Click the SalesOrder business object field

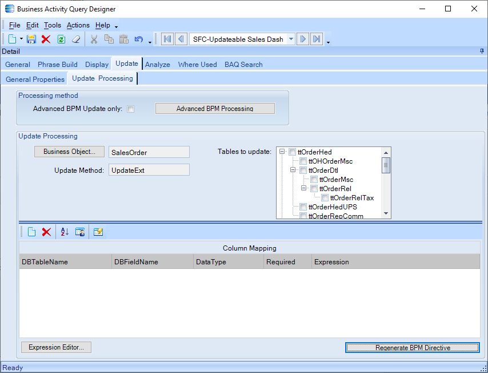point(149,152)
